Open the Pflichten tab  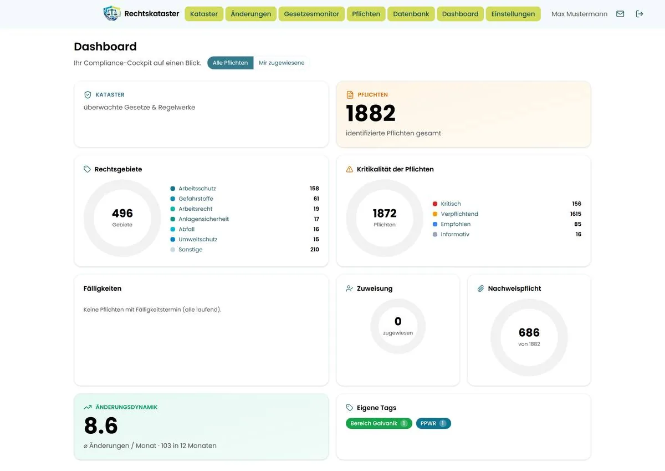(x=366, y=14)
